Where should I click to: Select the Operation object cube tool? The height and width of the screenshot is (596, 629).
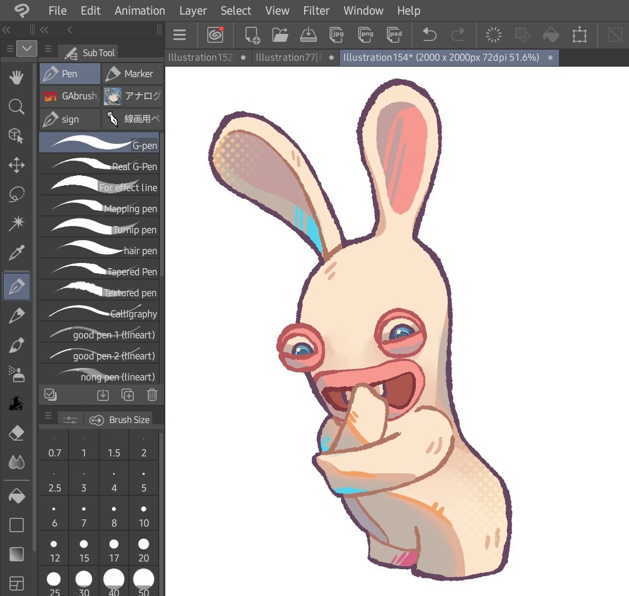click(x=16, y=136)
